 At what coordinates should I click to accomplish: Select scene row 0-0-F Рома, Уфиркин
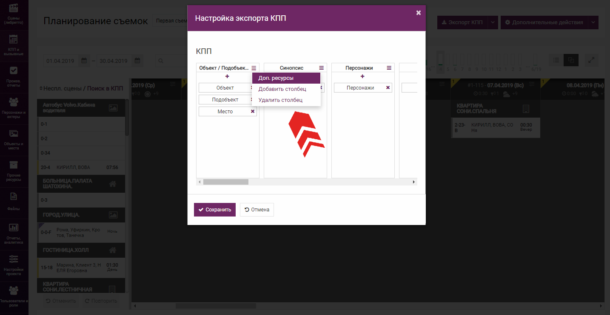tap(81, 233)
